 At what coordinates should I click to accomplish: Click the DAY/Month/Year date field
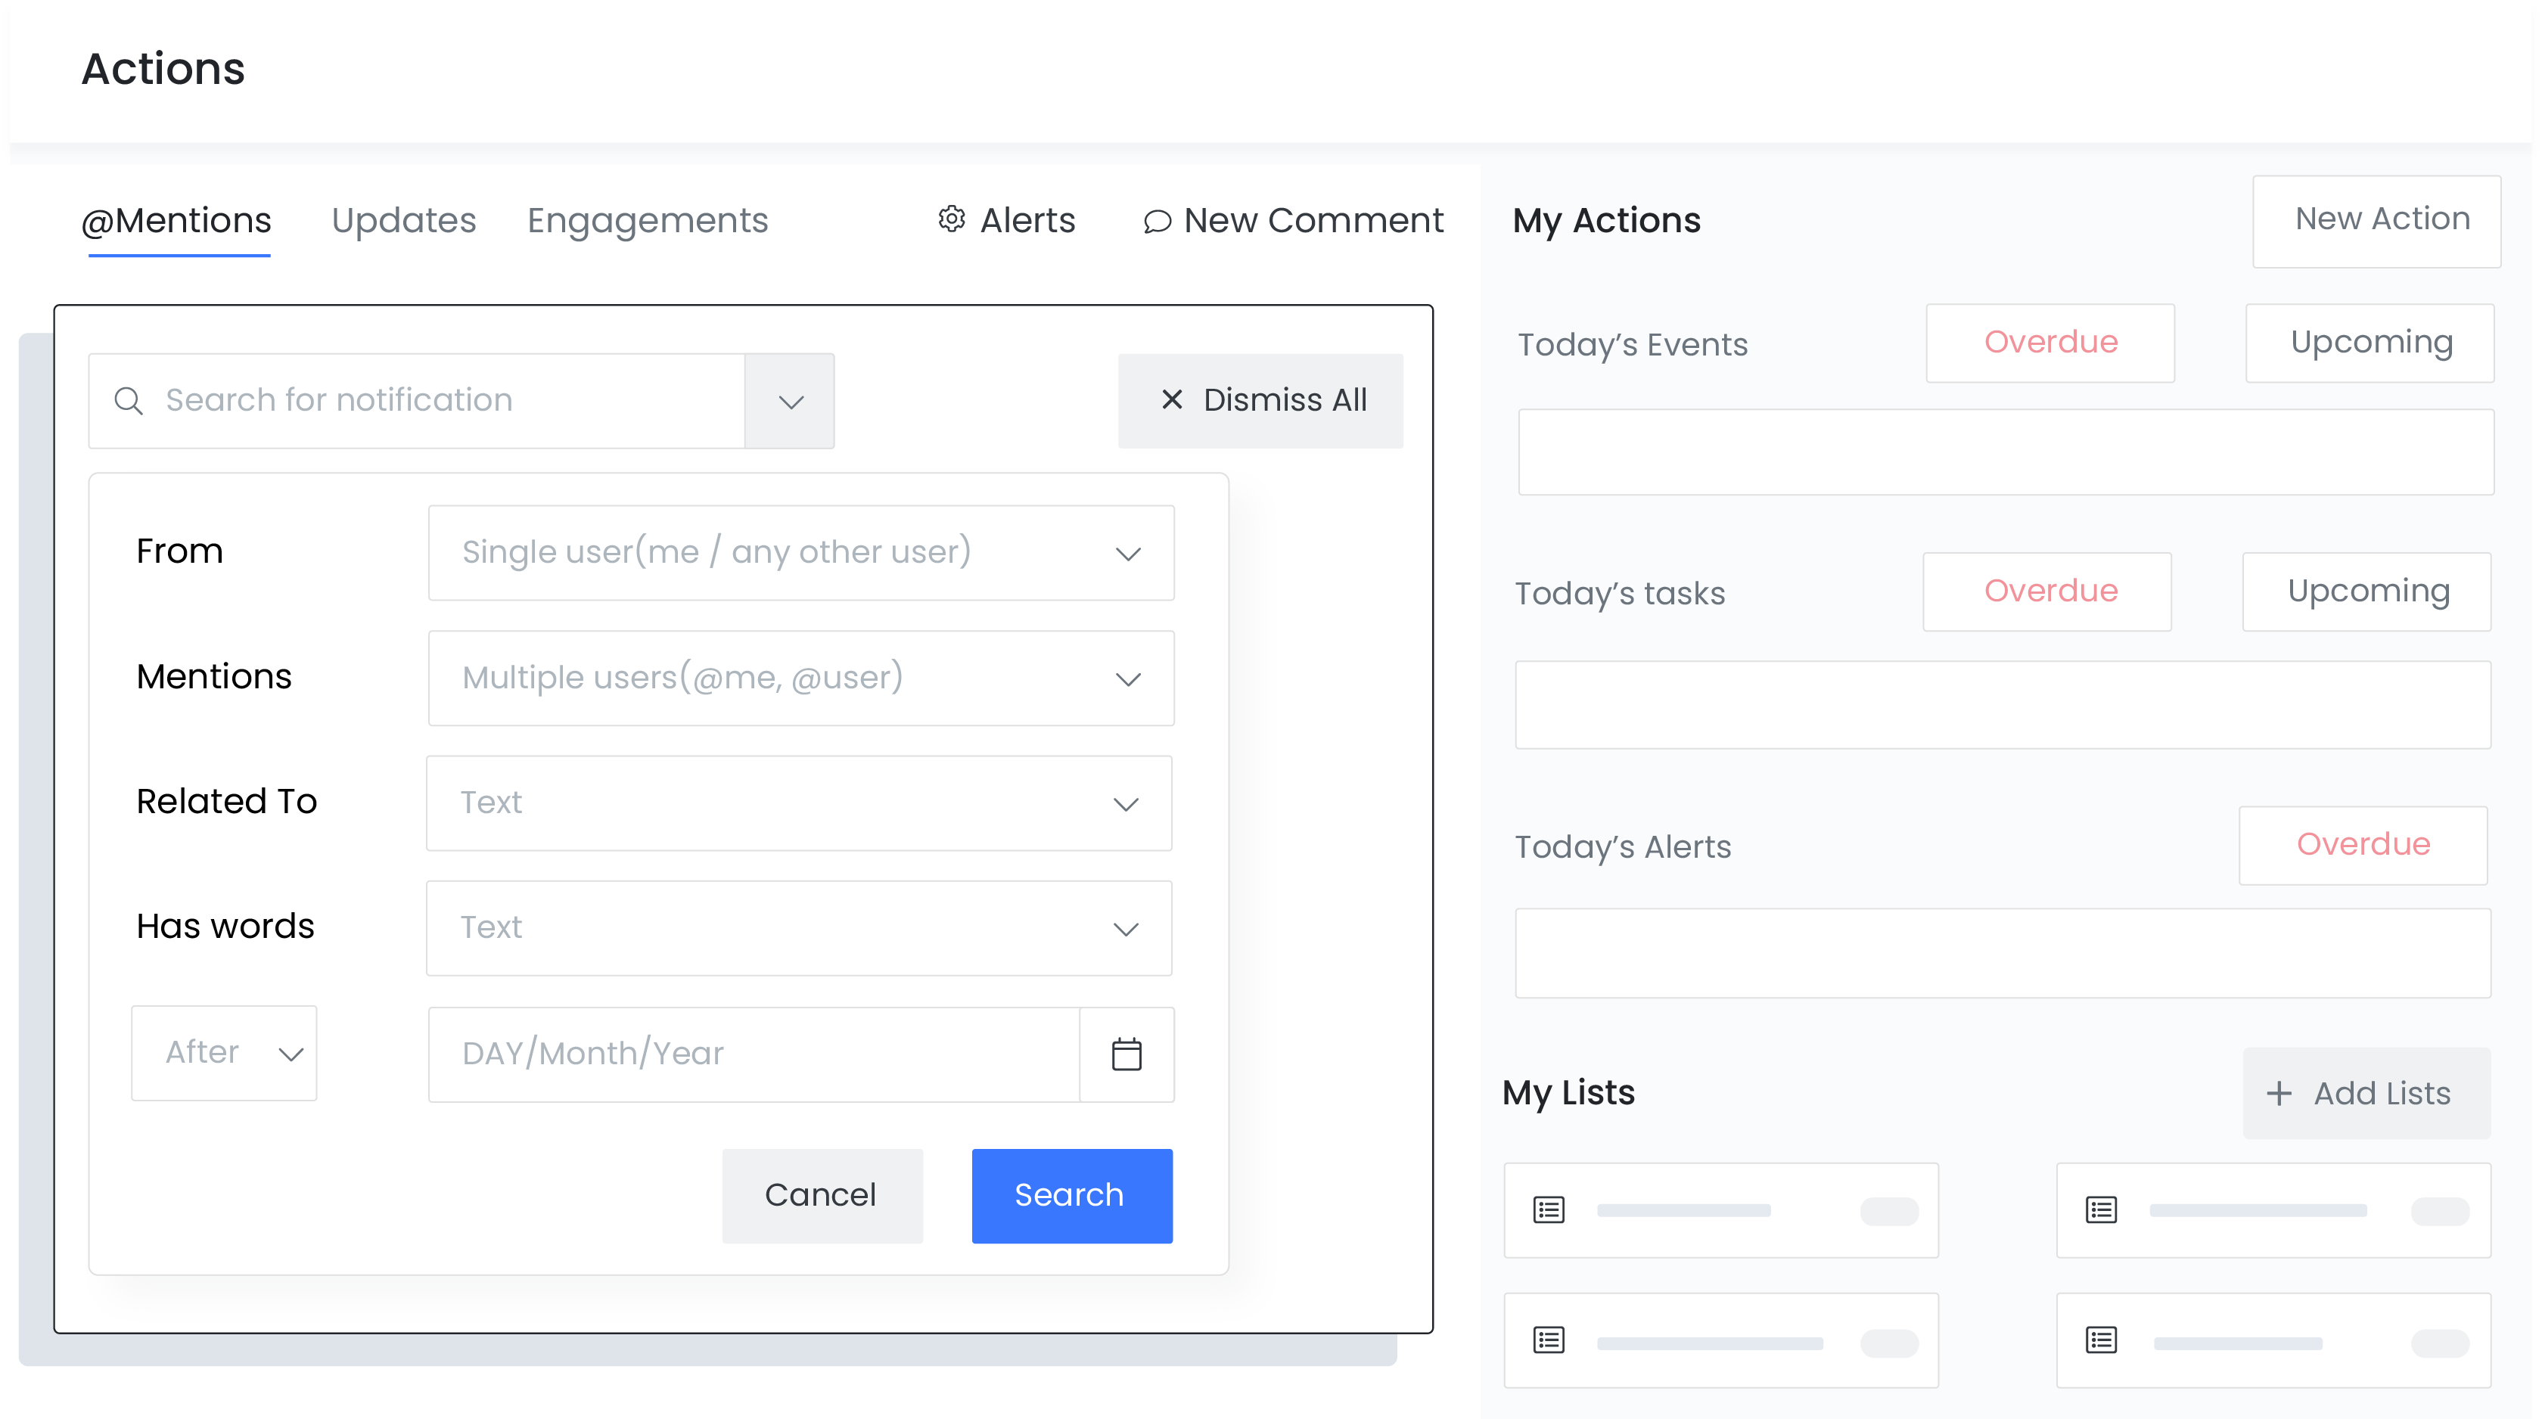tap(753, 1054)
